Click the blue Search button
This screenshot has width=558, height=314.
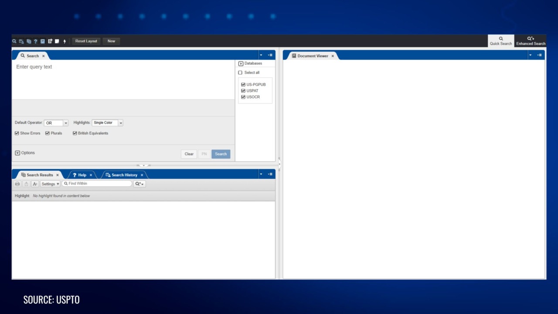pos(221,154)
